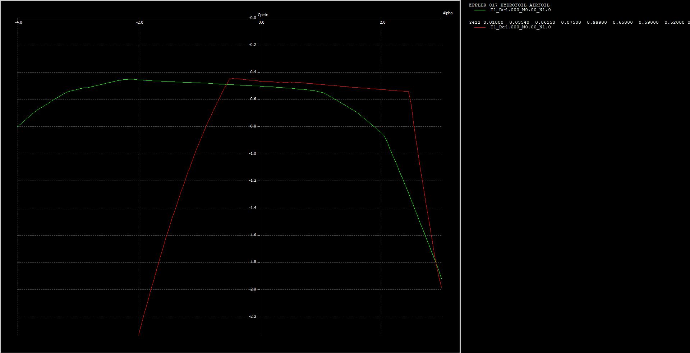Click the -1.0 tick label on Cpmin axis
Screen dimensions: 690x353
coord(253,153)
